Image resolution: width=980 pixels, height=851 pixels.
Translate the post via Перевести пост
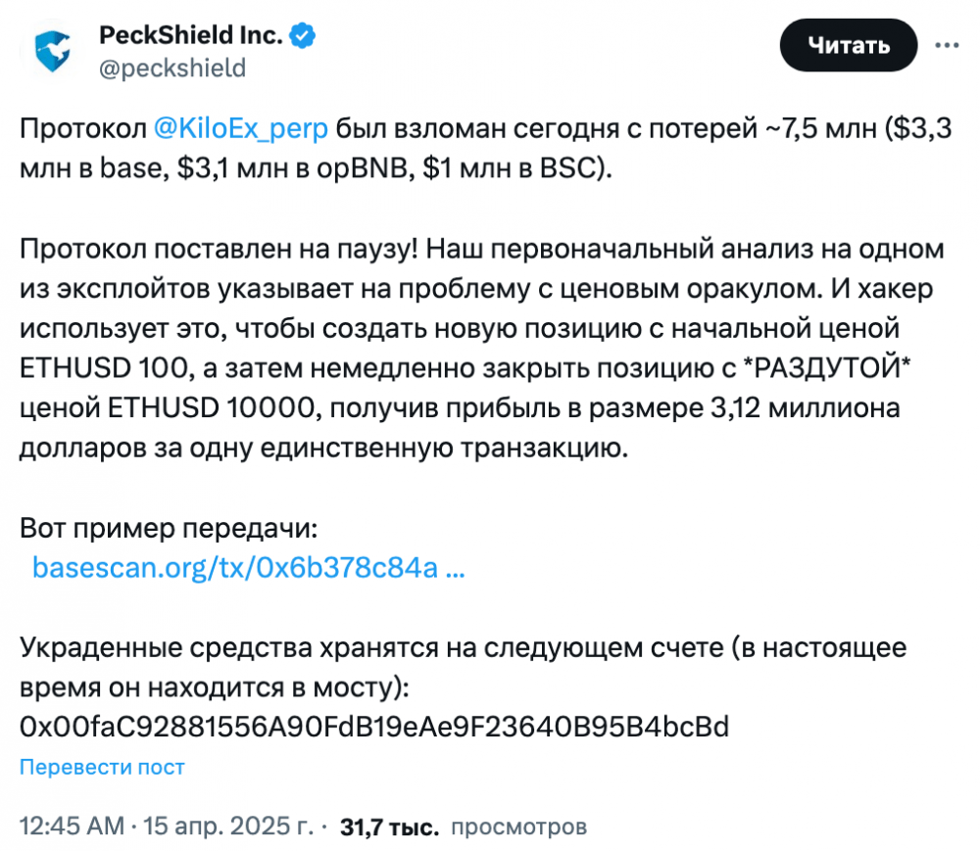102,767
